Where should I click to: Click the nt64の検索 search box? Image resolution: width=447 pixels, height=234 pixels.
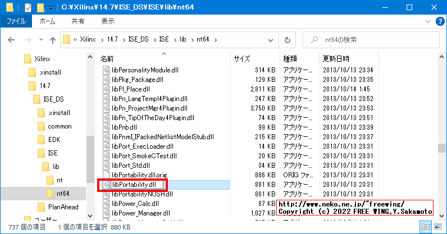tap(371, 40)
